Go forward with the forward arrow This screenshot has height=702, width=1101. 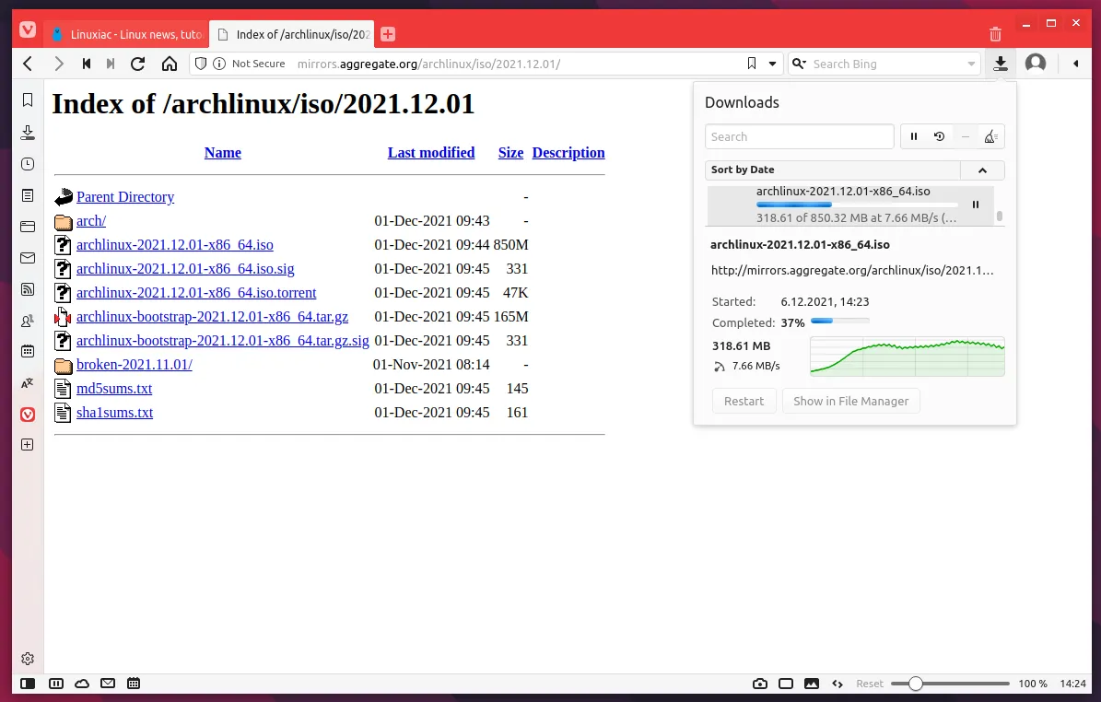pos(59,64)
